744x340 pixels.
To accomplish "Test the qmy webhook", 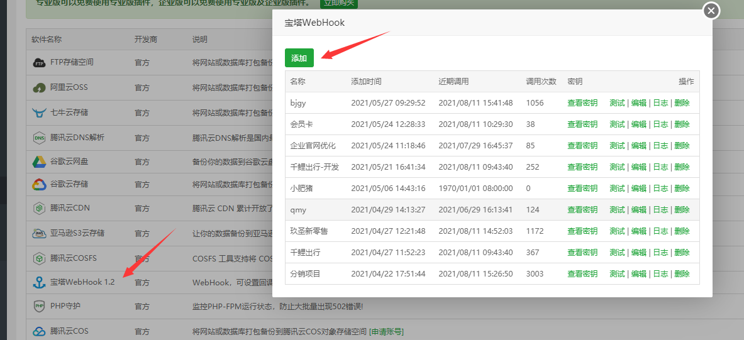I will tap(618, 210).
